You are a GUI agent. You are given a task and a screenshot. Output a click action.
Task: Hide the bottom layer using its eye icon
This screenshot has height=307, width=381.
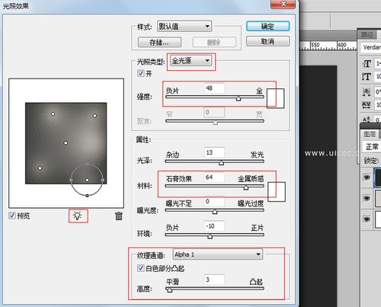[367, 219]
